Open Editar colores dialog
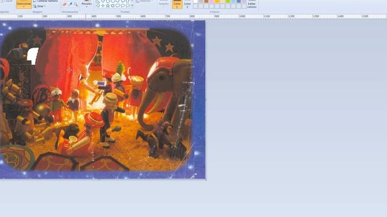This screenshot has height=217, width=387. 252,4
